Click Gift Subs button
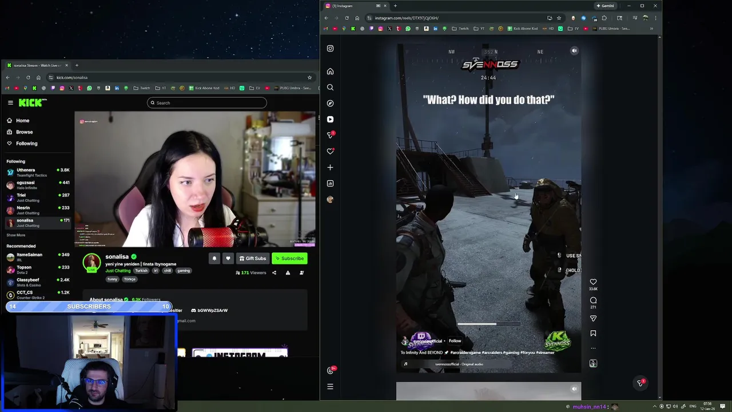The image size is (732, 412). tap(252, 259)
